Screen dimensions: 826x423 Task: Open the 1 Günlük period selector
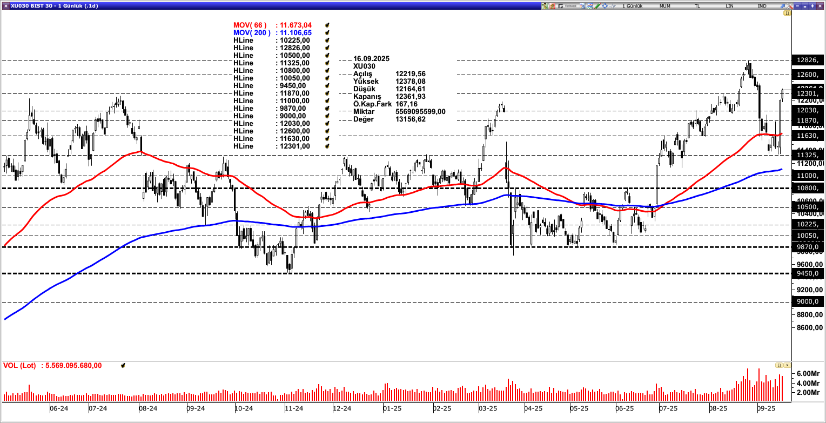pyautogui.click(x=633, y=6)
